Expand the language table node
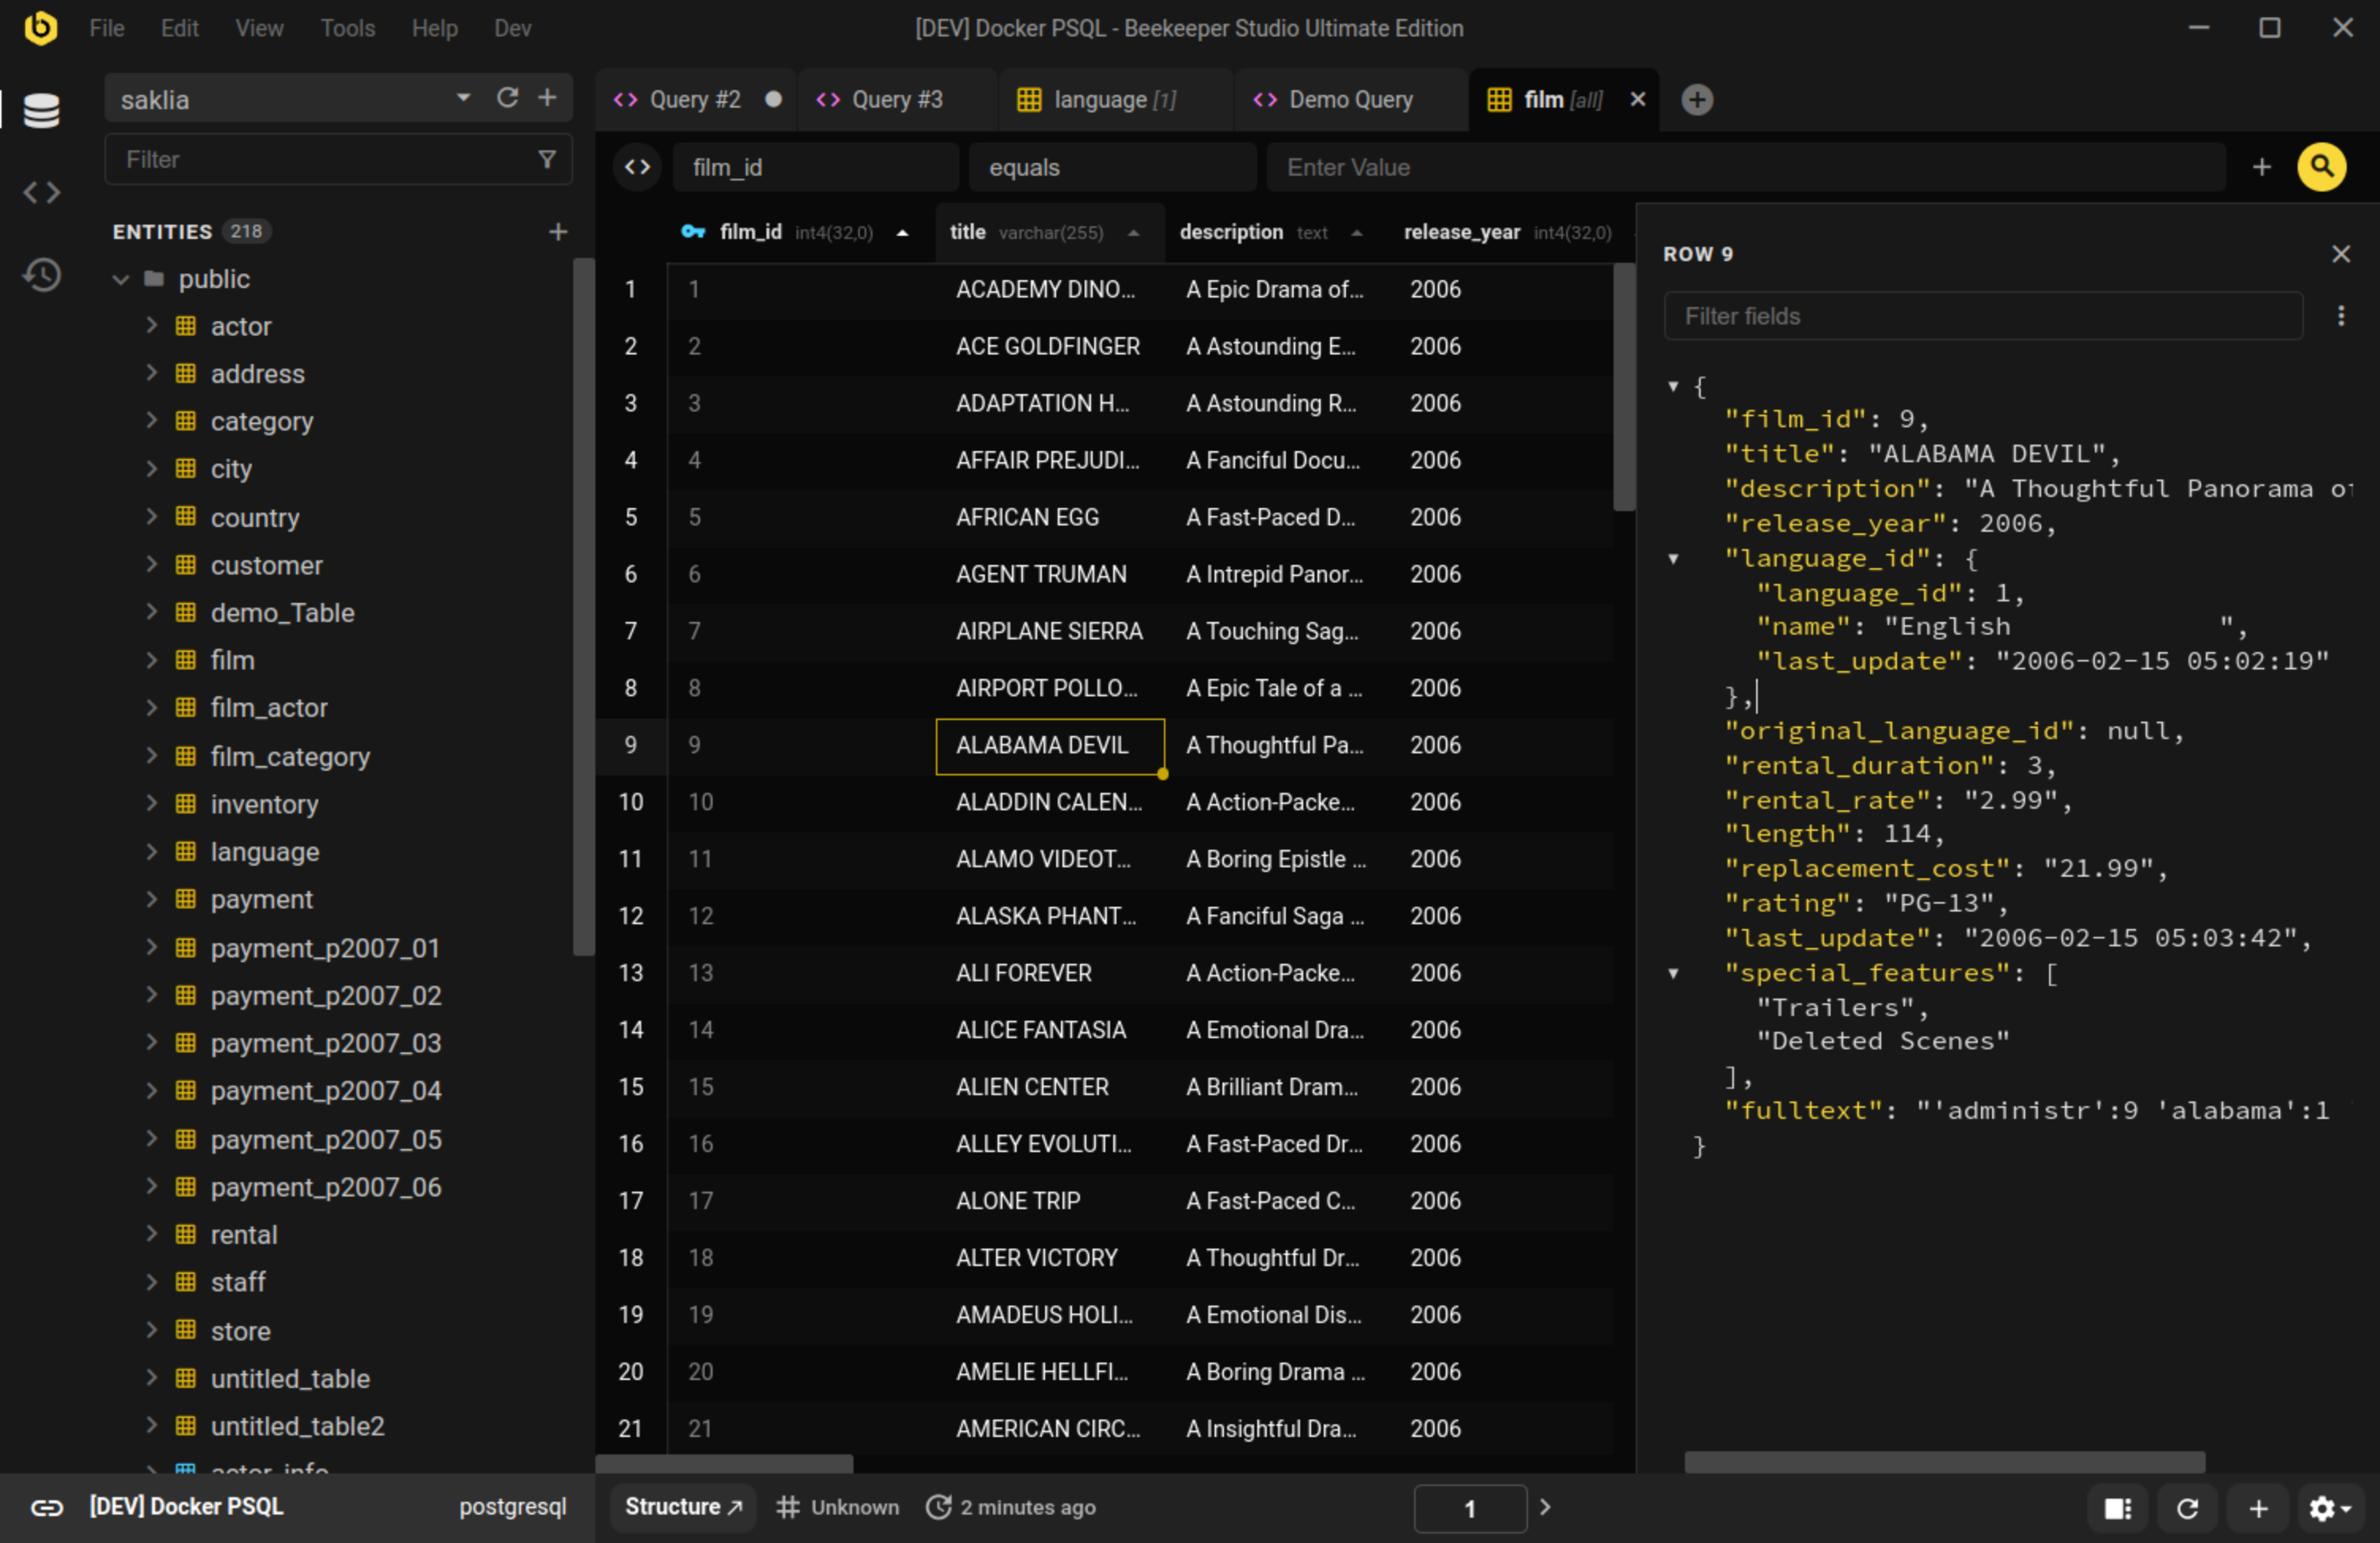2380x1543 pixels. pyautogui.click(x=152, y=851)
